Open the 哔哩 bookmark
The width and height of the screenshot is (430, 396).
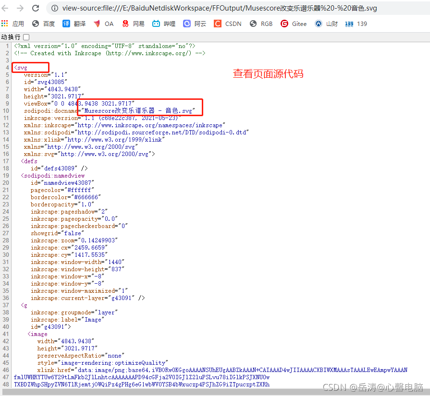coord(164,24)
